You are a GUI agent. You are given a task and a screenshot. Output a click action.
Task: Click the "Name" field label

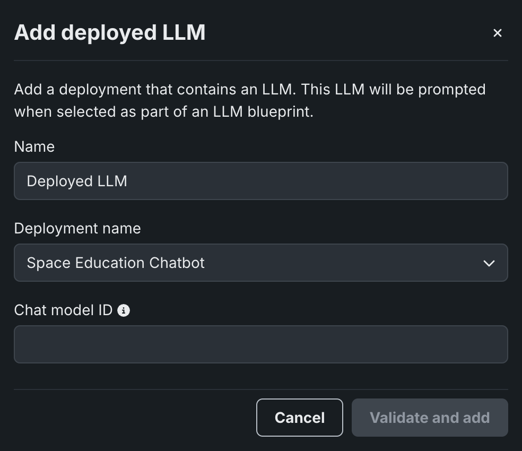[34, 146]
